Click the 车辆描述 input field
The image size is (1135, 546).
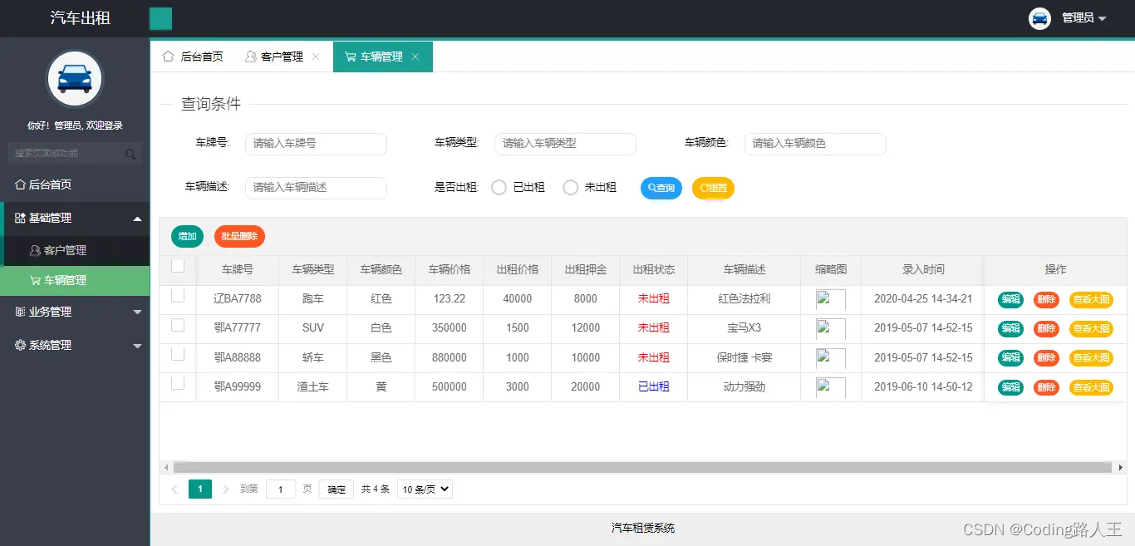pyautogui.click(x=316, y=188)
